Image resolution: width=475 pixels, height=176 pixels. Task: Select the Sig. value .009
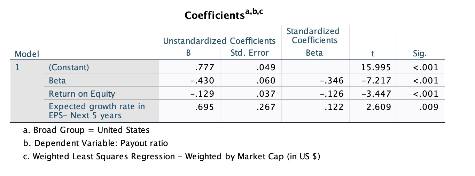point(429,107)
